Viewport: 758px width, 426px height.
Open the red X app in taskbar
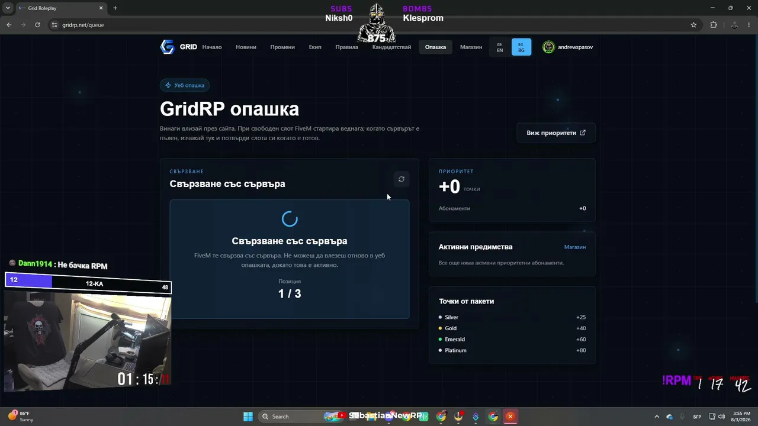(x=510, y=417)
